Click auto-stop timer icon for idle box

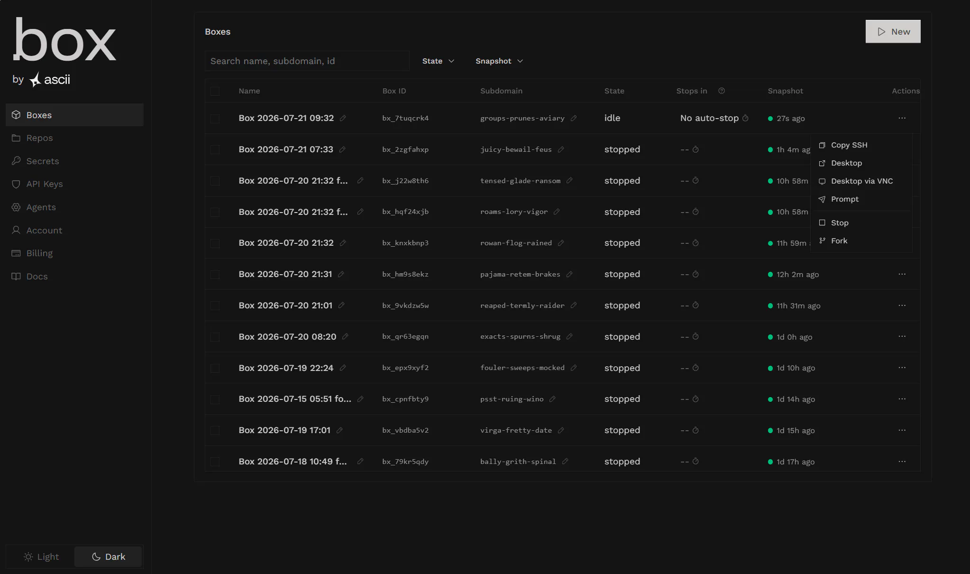point(745,118)
